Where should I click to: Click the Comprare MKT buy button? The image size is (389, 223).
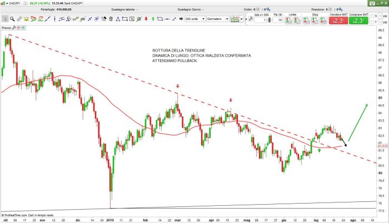(x=360, y=21)
